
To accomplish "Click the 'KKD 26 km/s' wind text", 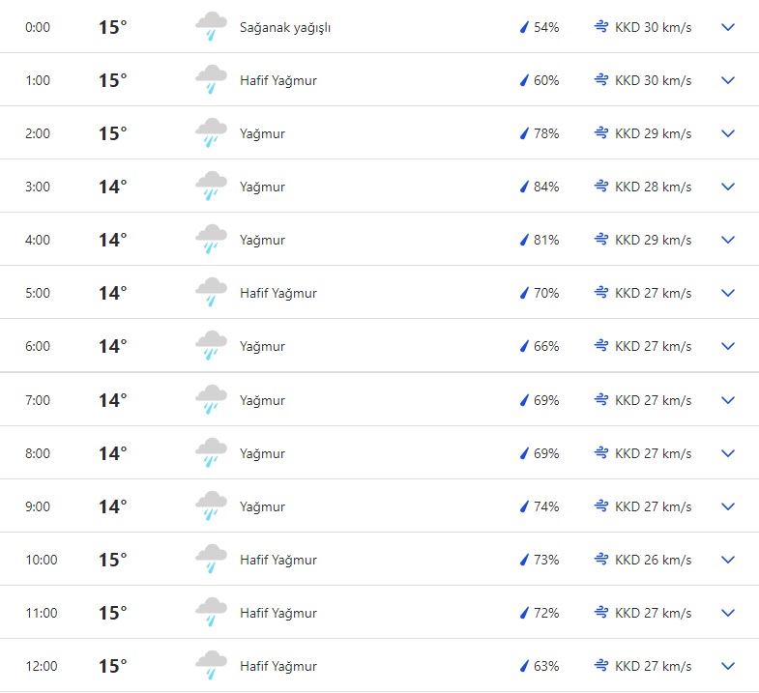I will (654, 560).
